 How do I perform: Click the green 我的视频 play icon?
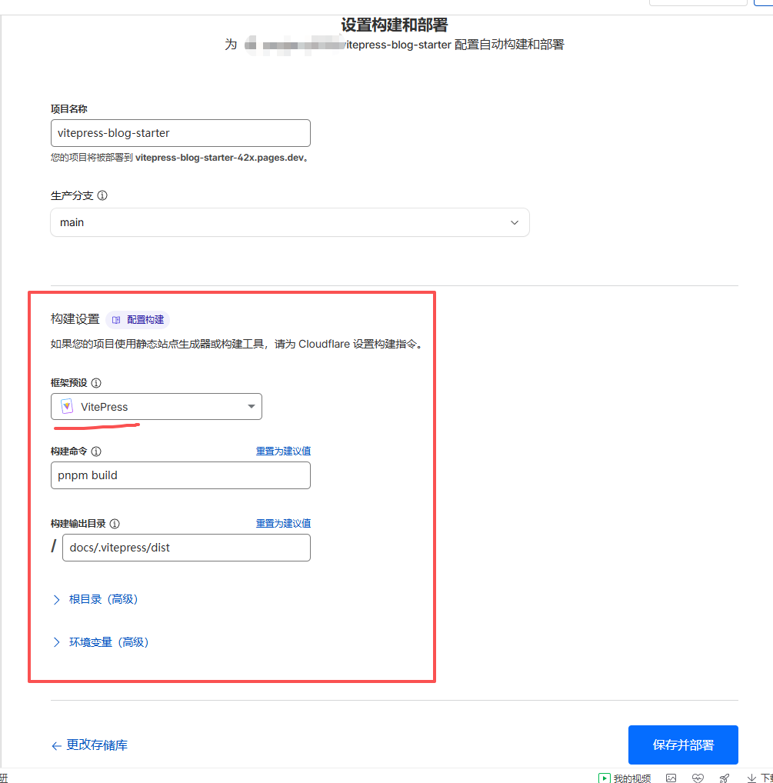pos(605,778)
